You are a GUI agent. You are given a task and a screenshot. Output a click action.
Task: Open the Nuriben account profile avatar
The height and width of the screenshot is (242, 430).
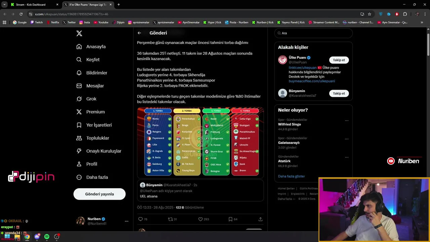(x=80, y=221)
